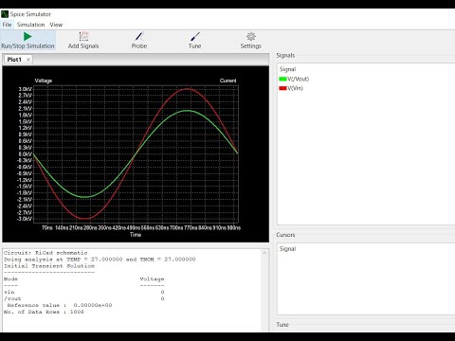Click the Signal column header in Signals

pos(287,69)
